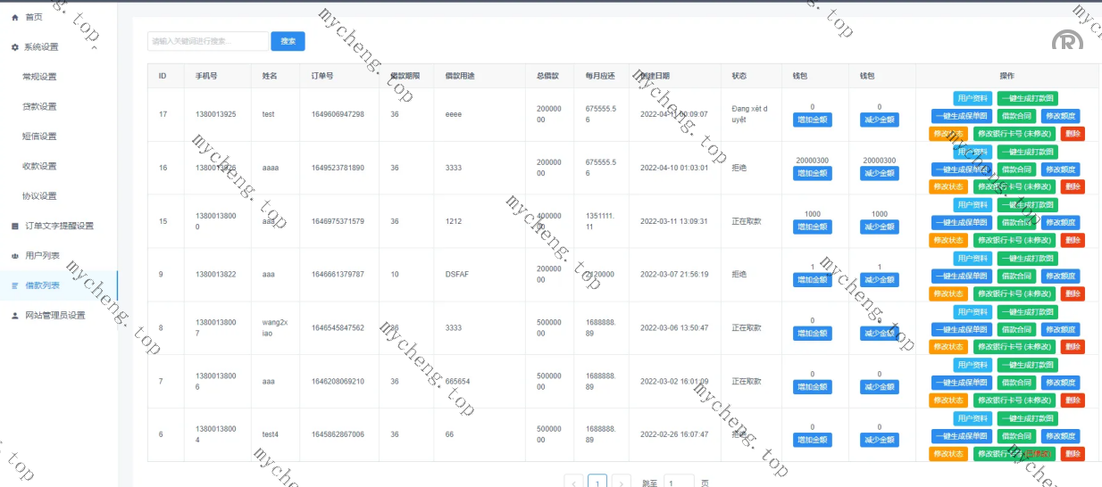The width and height of the screenshot is (1102, 487).
Task: Click the 借款列表 list icon in sidebar
Action: [x=14, y=285]
